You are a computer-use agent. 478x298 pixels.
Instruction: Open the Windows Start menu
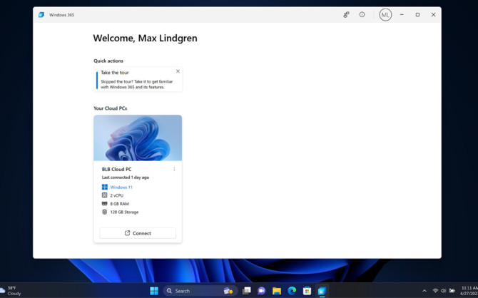tap(154, 291)
